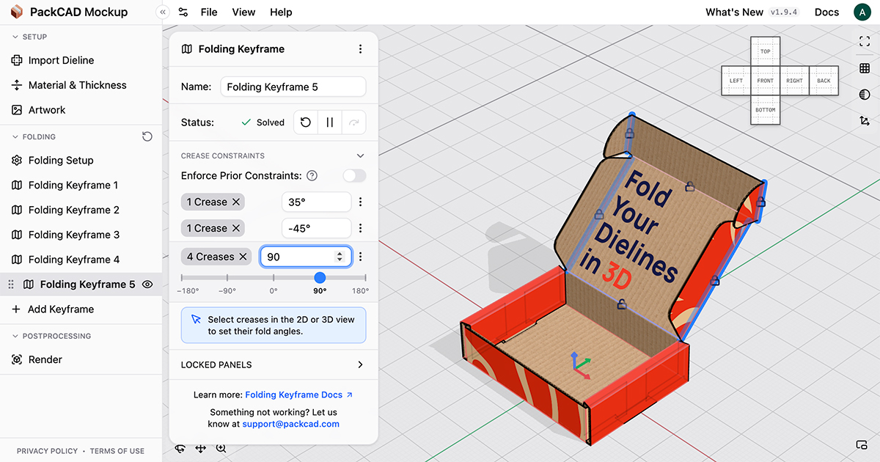Open options for the 35° crease constraint
The width and height of the screenshot is (880, 462).
tap(360, 202)
